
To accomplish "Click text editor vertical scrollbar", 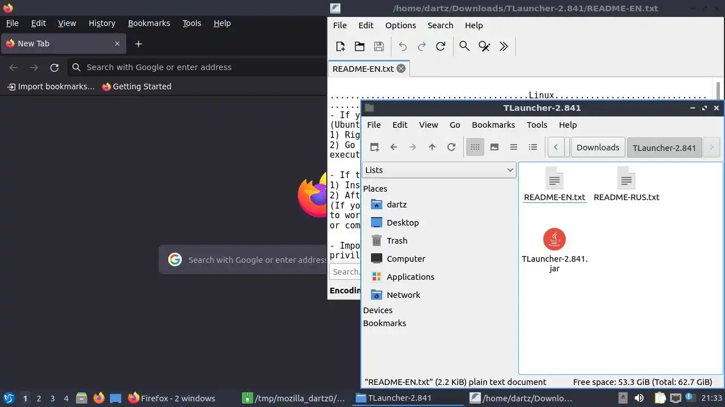I will [x=718, y=90].
